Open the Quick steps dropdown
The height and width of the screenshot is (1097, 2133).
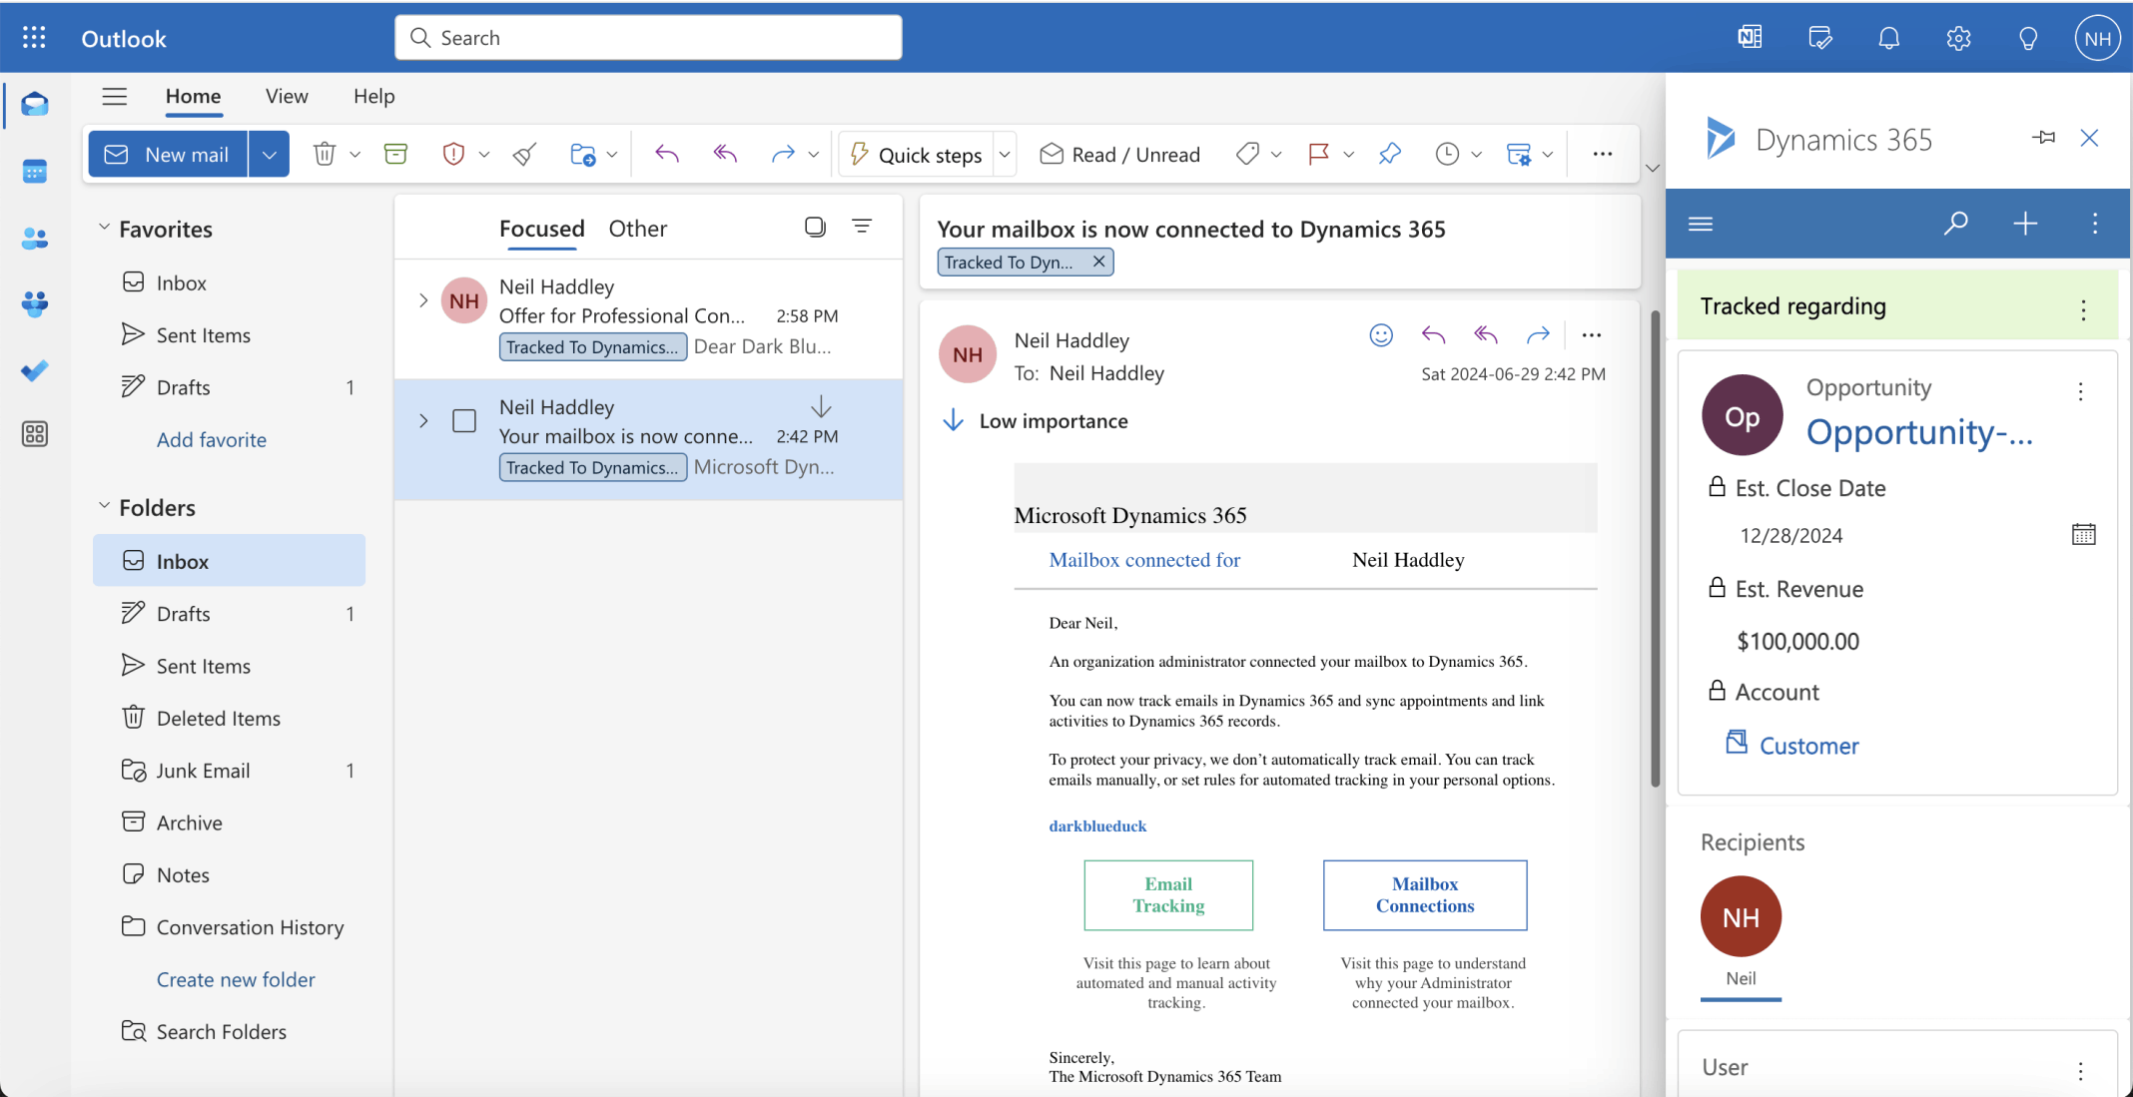[x=1005, y=154]
